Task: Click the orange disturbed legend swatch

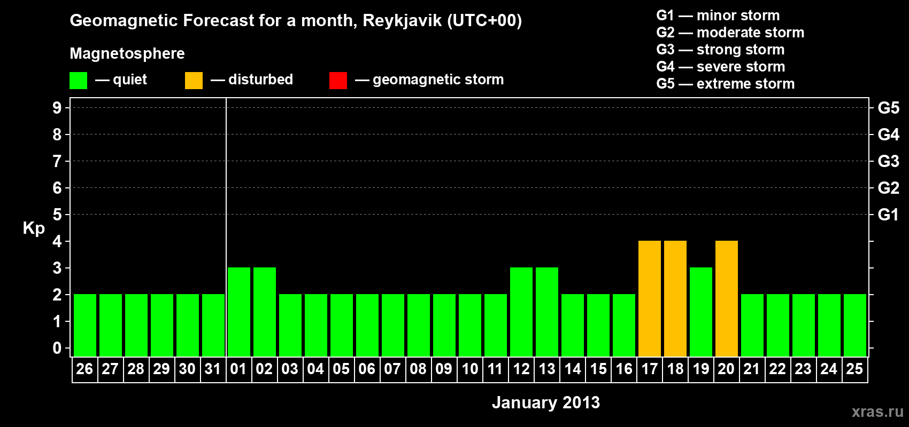Action: 194,81
